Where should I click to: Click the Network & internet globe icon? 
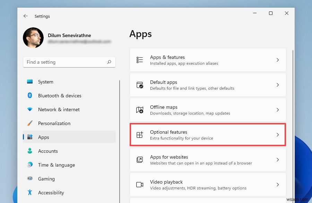click(30, 109)
